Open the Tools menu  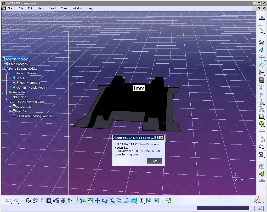pyautogui.click(x=64, y=8)
